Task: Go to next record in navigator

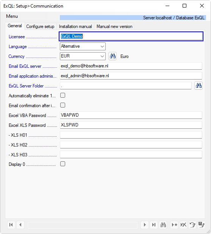Action: tap(145, 225)
